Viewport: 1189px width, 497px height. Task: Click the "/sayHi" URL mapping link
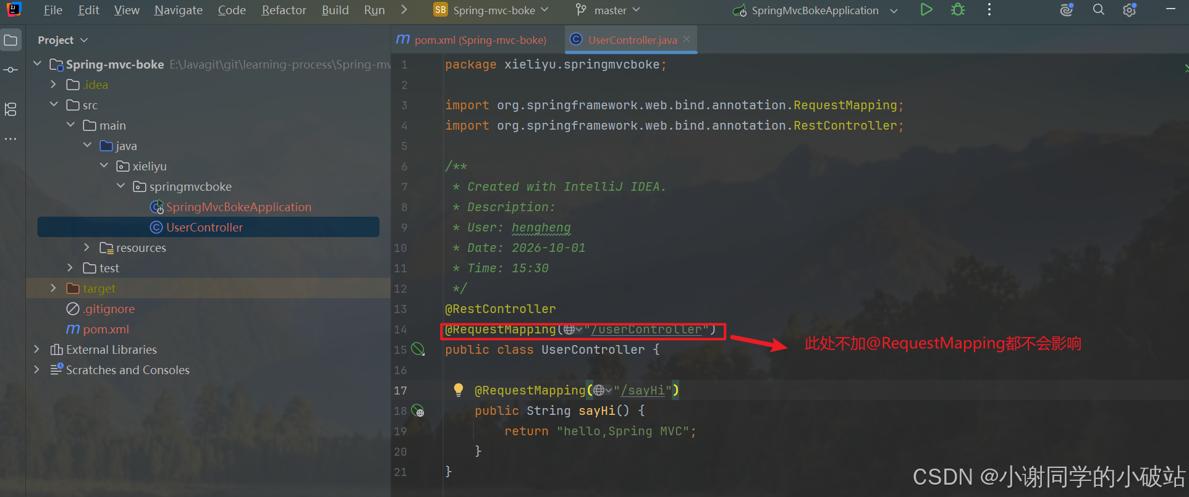pyautogui.click(x=643, y=390)
